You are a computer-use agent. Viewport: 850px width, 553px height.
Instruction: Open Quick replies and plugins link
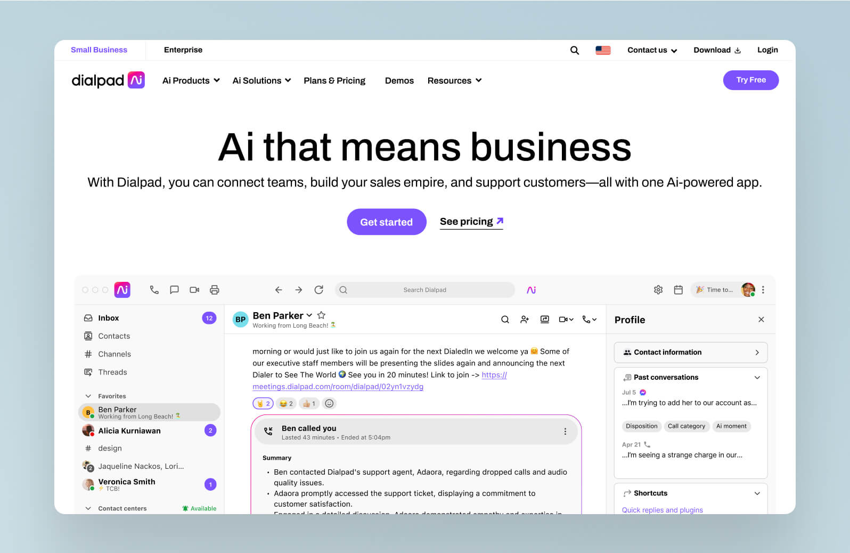(x=663, y=510)
